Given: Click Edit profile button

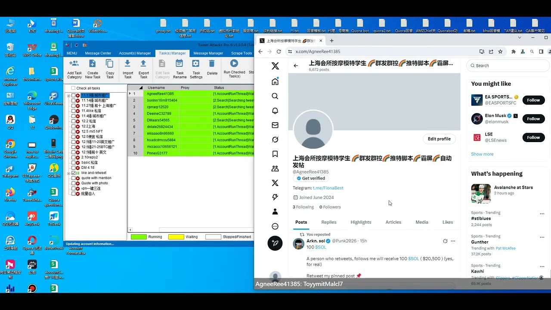Looking at the screenshot, I should click(x=439, y=139).
